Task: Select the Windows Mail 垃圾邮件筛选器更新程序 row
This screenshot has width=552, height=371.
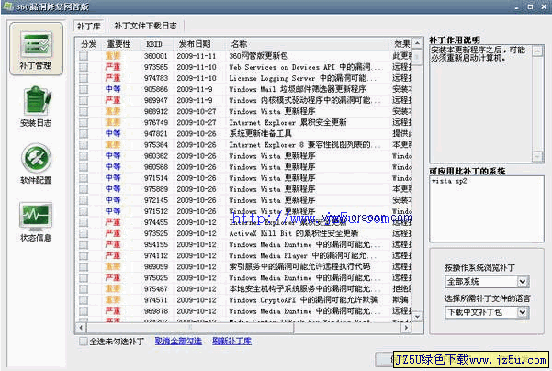Action: click(243, 89)
